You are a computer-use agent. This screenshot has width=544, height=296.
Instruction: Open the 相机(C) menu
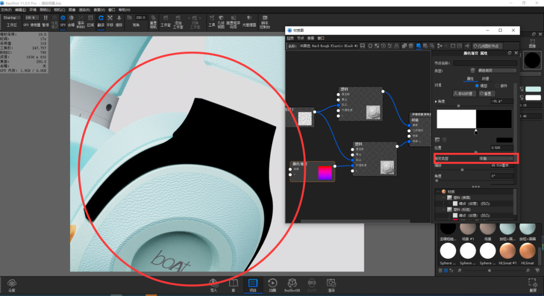click(59, 10)
